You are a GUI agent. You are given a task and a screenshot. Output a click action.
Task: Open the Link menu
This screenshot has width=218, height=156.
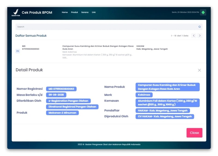point(93,12)
